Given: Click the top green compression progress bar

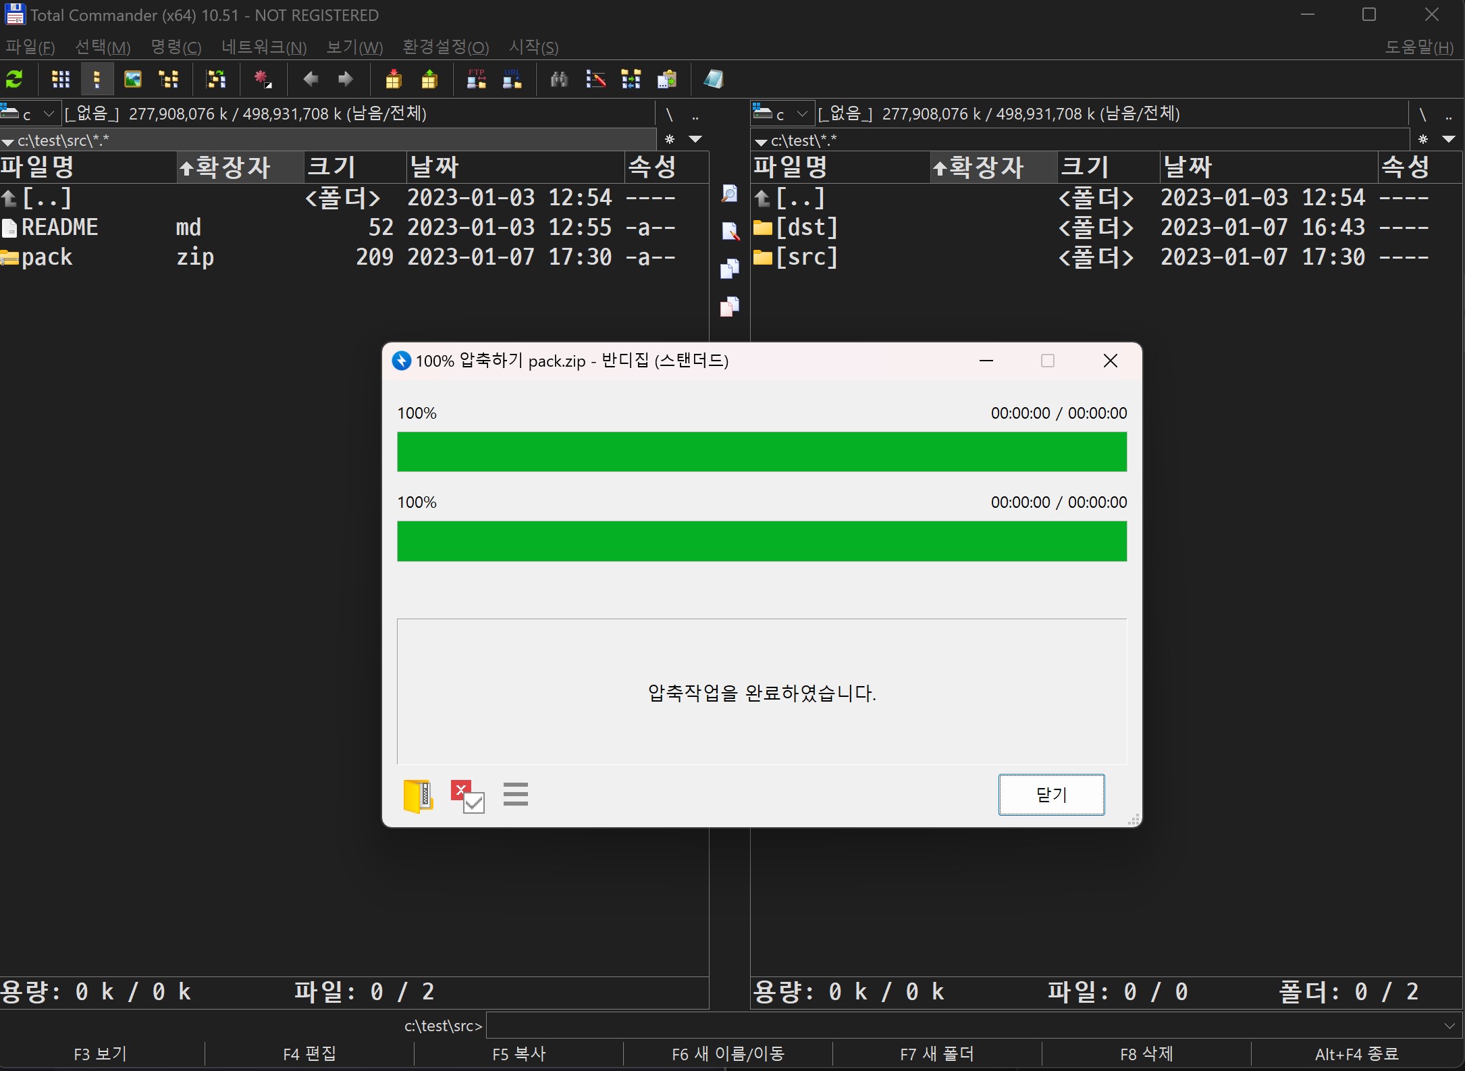Looking at the screenshot, I should pos(762,452).
